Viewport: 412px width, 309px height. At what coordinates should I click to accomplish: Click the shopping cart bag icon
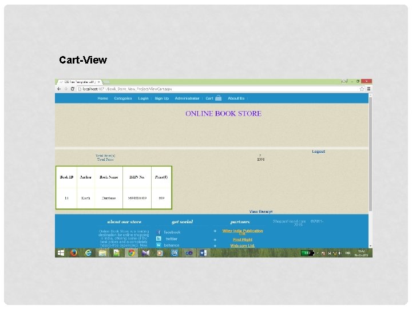(x=219, y=98)
